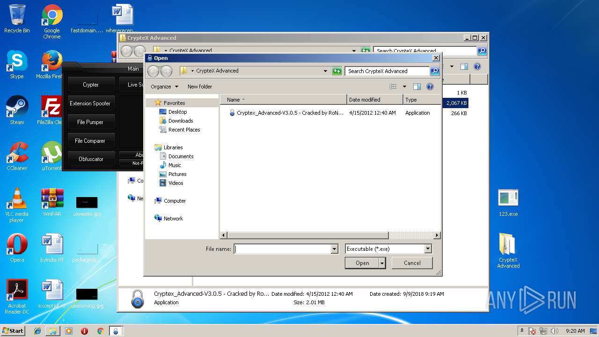
Task: Sort by the Date modified column
Action: pyautogui.click(x=375, y=100)
